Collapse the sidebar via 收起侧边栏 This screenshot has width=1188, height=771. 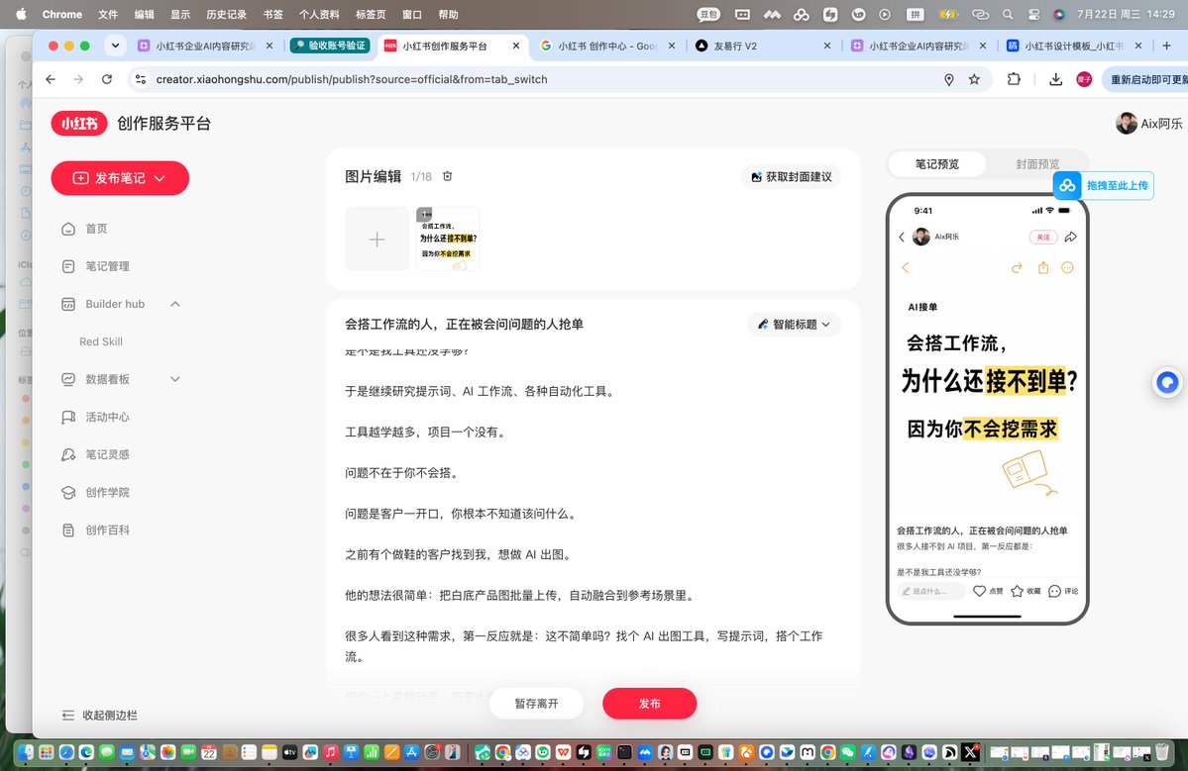[x=99, y=715]
